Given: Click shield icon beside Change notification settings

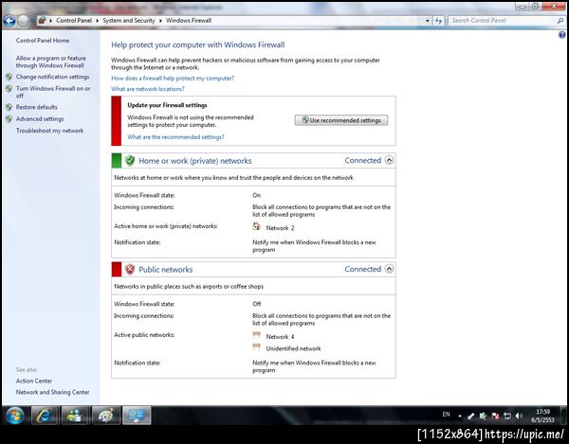Looking at the screenshot, I should point(9,77).
